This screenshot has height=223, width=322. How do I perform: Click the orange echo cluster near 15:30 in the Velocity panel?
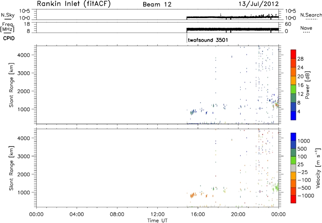tap(193, 195)
